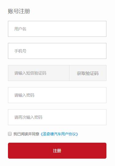Click the 获取验证码 button
Viewport: 115px width, 166px height.
click(x=88, y=73)
